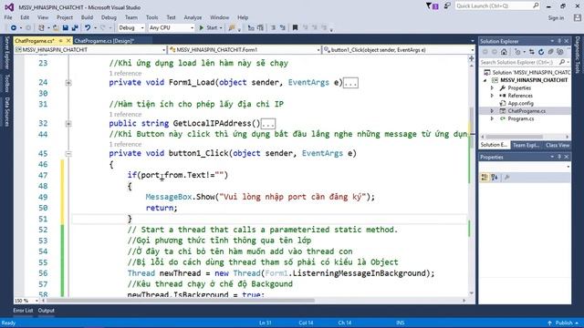This screenshot has width=584, height=328.
Task: Undo the last action
Action: pos(88,28)
